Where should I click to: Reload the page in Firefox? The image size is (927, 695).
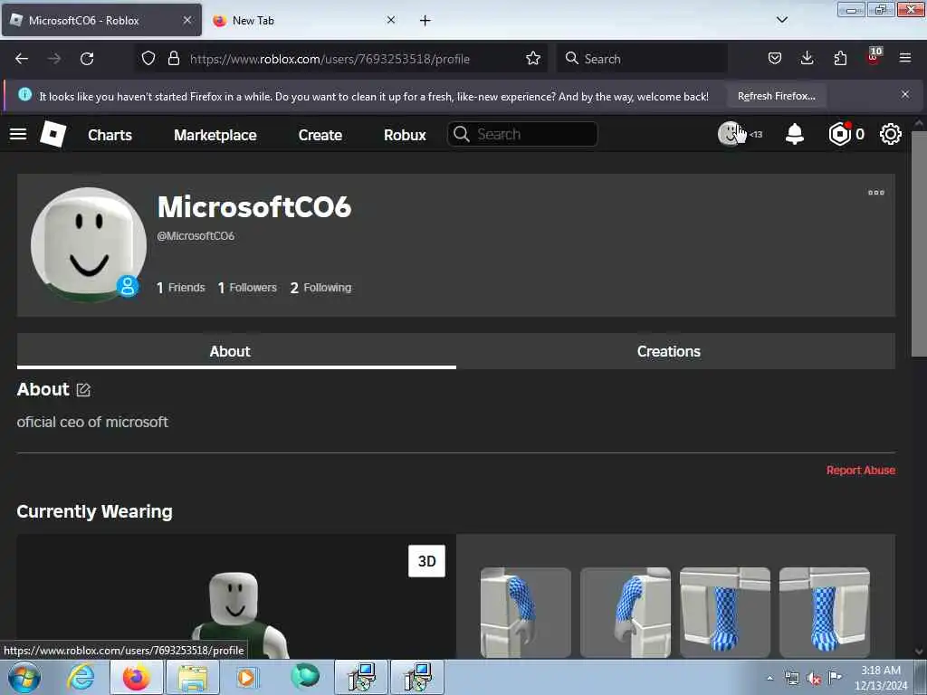(x=87, y=59)
